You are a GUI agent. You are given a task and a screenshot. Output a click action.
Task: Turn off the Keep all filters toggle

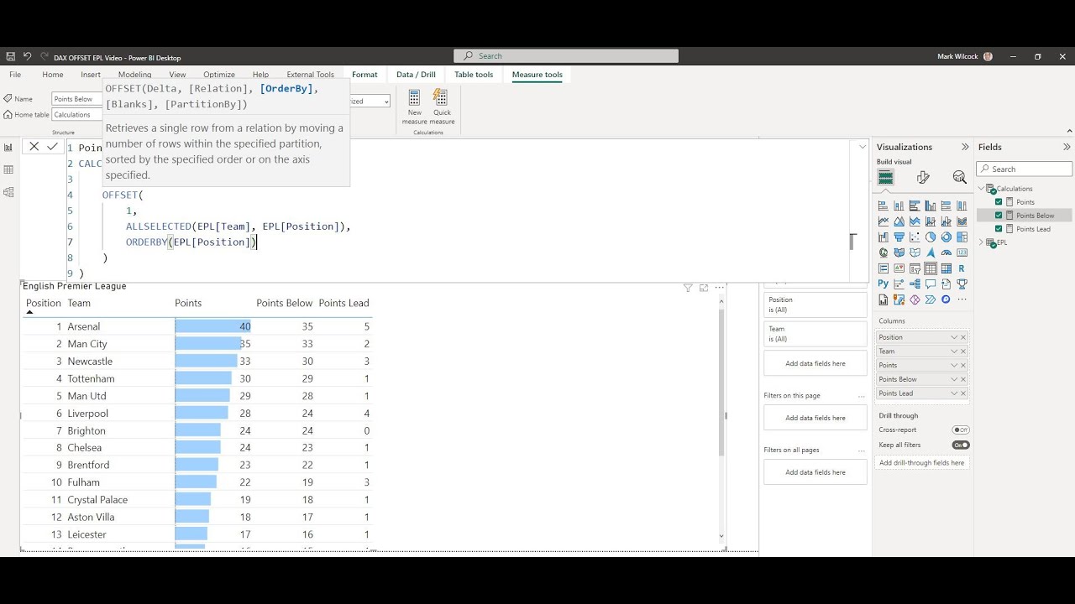click(961, 445)
